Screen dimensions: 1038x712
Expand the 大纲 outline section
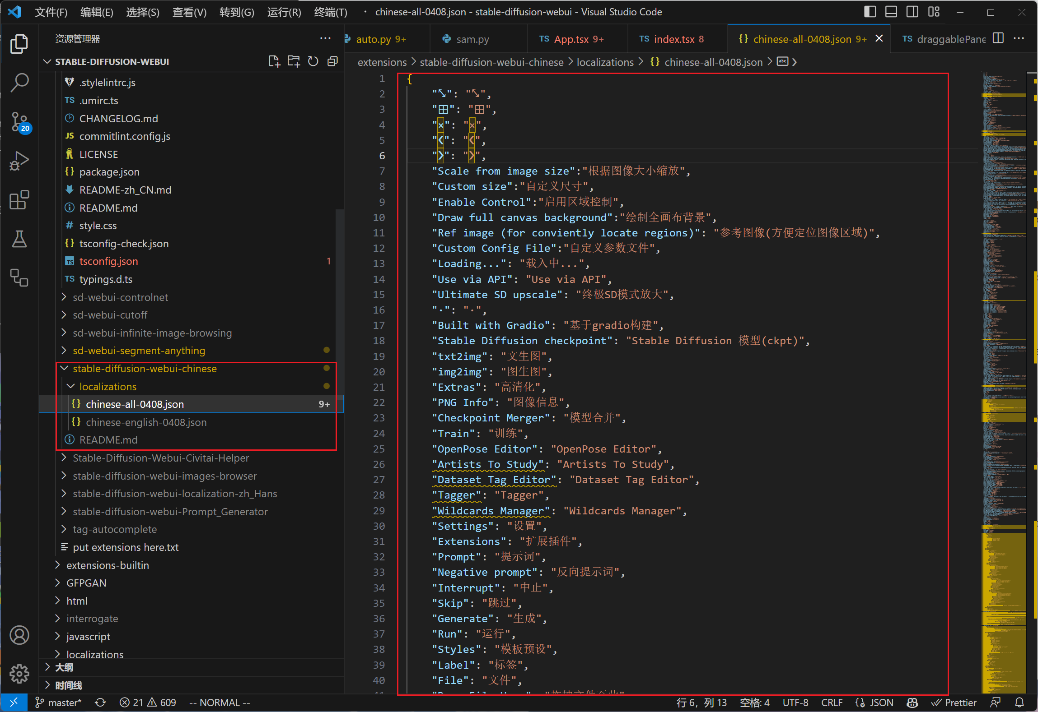tap(64, 667)
